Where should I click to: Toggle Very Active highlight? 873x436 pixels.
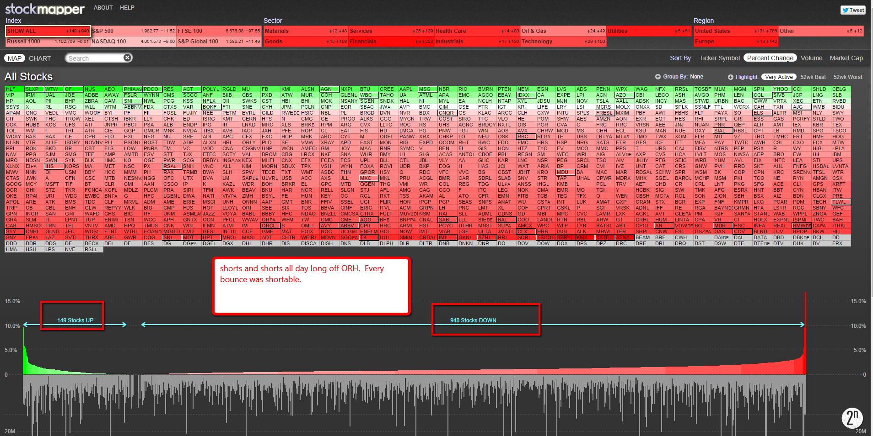coord(779,77)
